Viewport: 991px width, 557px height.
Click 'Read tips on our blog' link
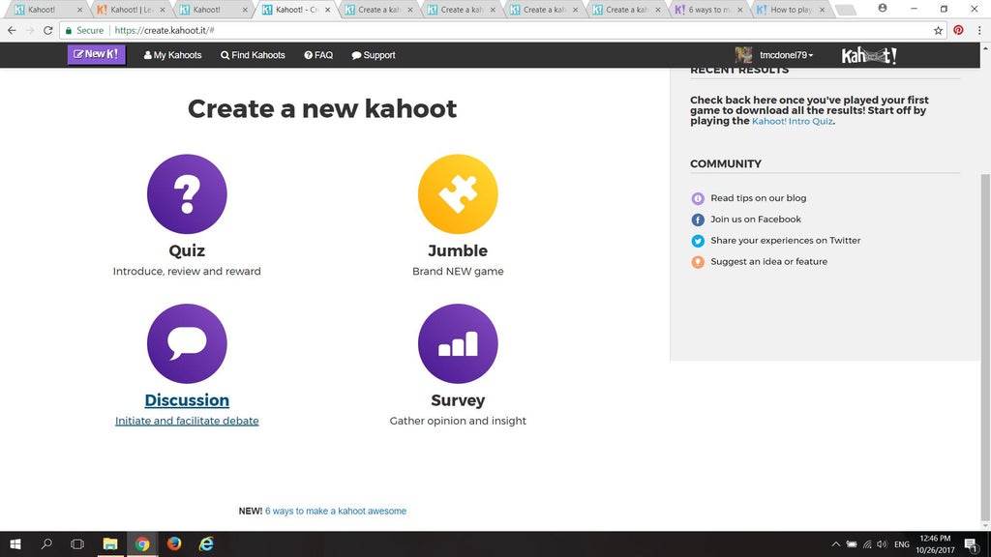point(759,198)
